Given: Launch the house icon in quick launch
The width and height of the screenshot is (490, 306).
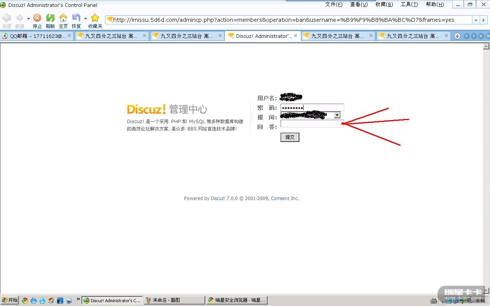Looking at the screenshot, I should (51, 300).
